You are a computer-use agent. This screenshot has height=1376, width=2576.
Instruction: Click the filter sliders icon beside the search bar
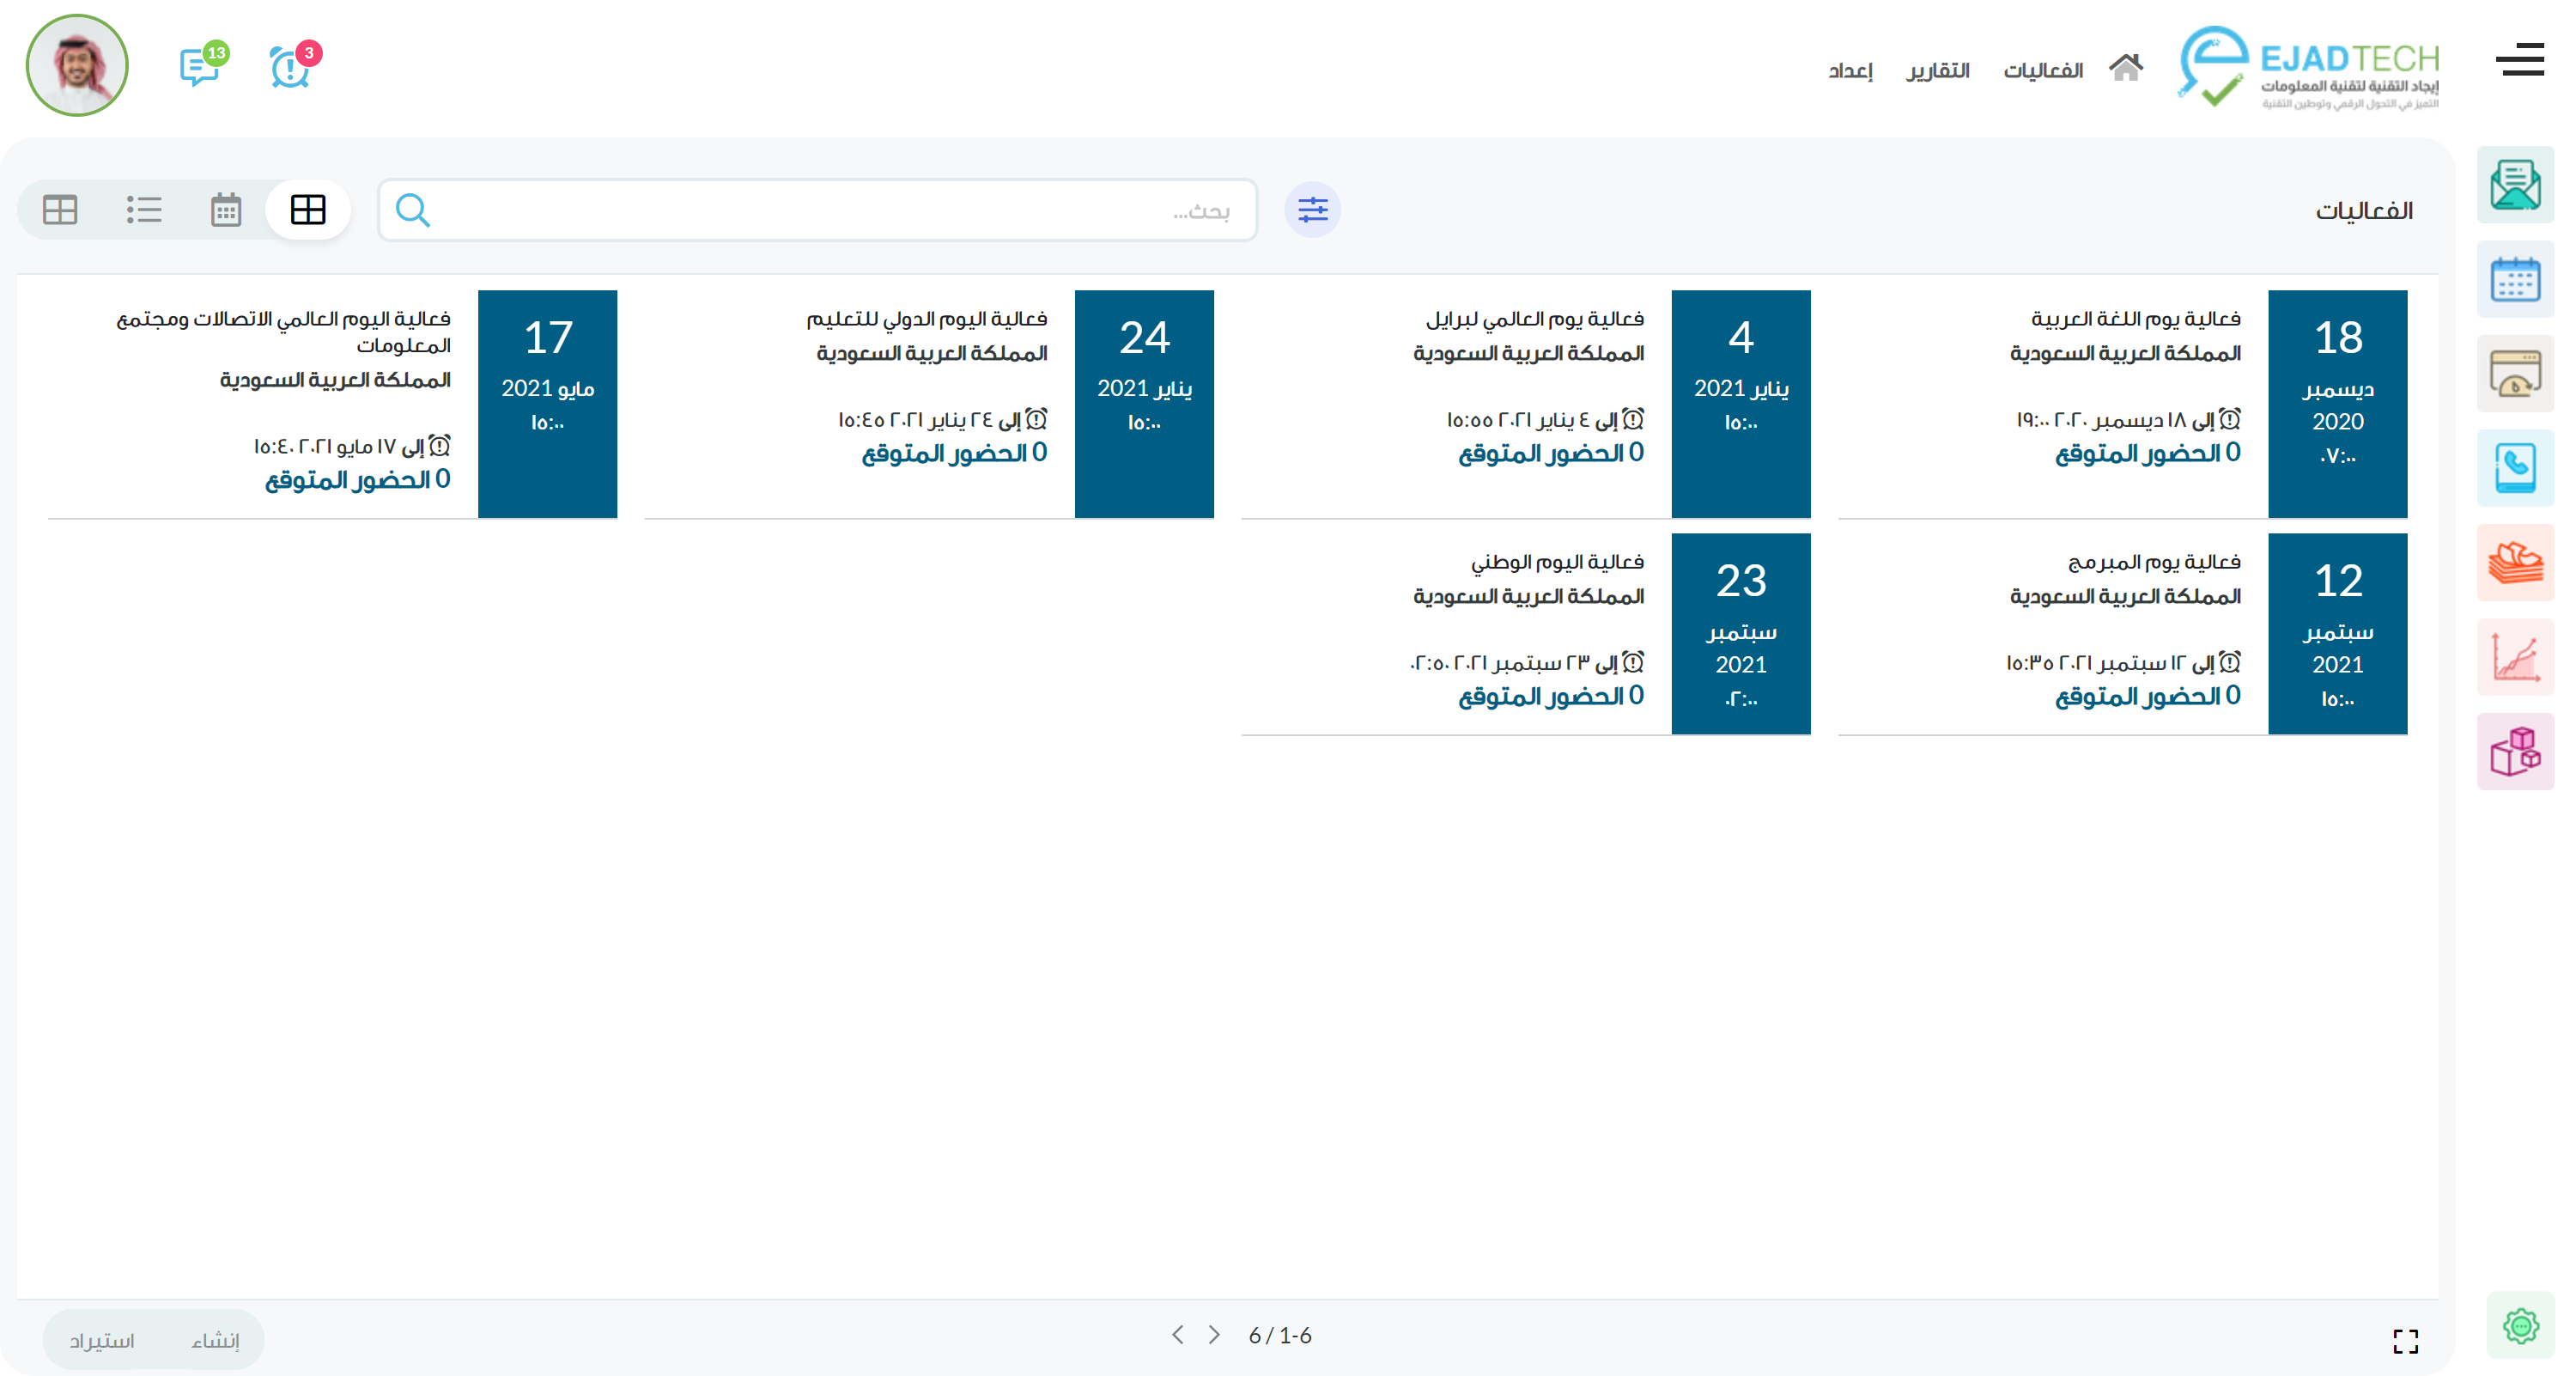click(x=1313, y=210)
